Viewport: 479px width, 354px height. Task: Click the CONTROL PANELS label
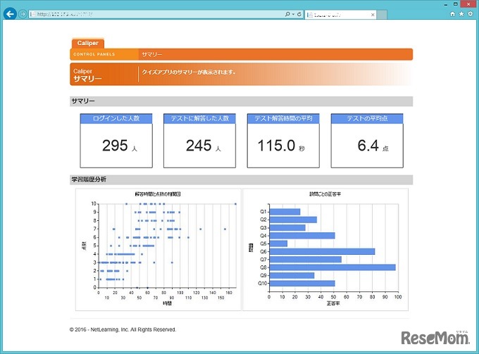[x=94, y=54]
